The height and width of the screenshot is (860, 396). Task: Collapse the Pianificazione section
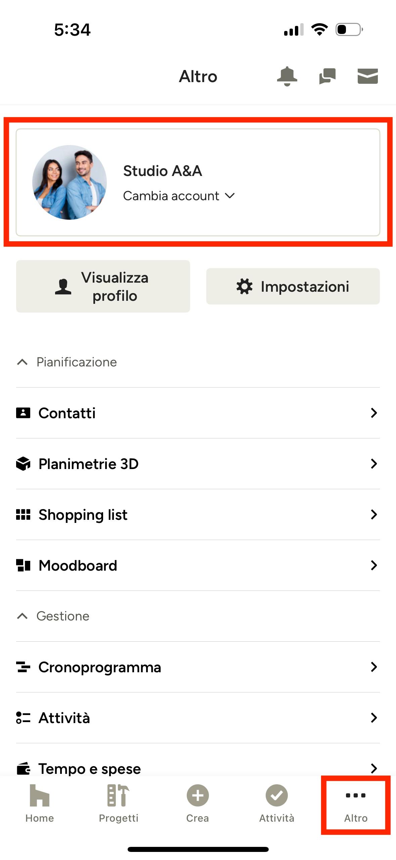(22, 362)
